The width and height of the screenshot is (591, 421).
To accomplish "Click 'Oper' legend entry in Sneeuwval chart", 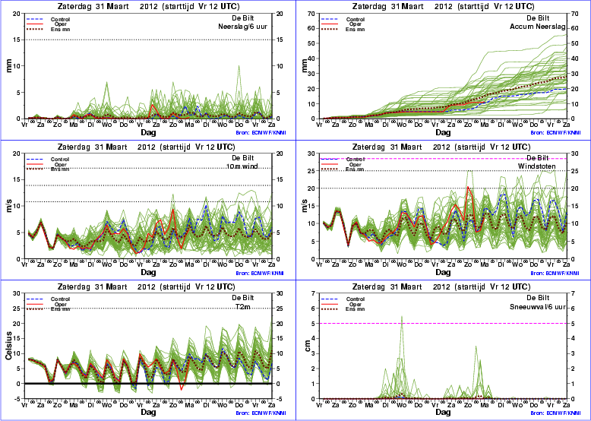I will tap(356, 304).
